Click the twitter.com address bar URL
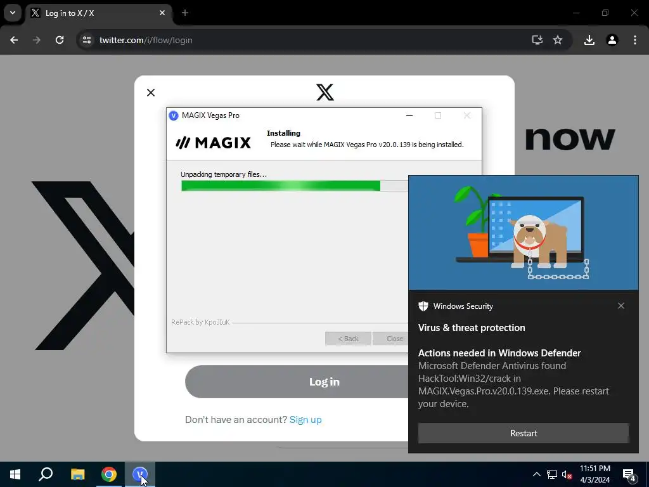This screenshot has height=487, width=649. tap(146, 40)
